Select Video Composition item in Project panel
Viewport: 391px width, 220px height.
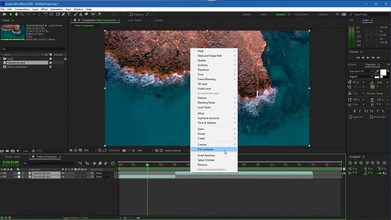17,67
